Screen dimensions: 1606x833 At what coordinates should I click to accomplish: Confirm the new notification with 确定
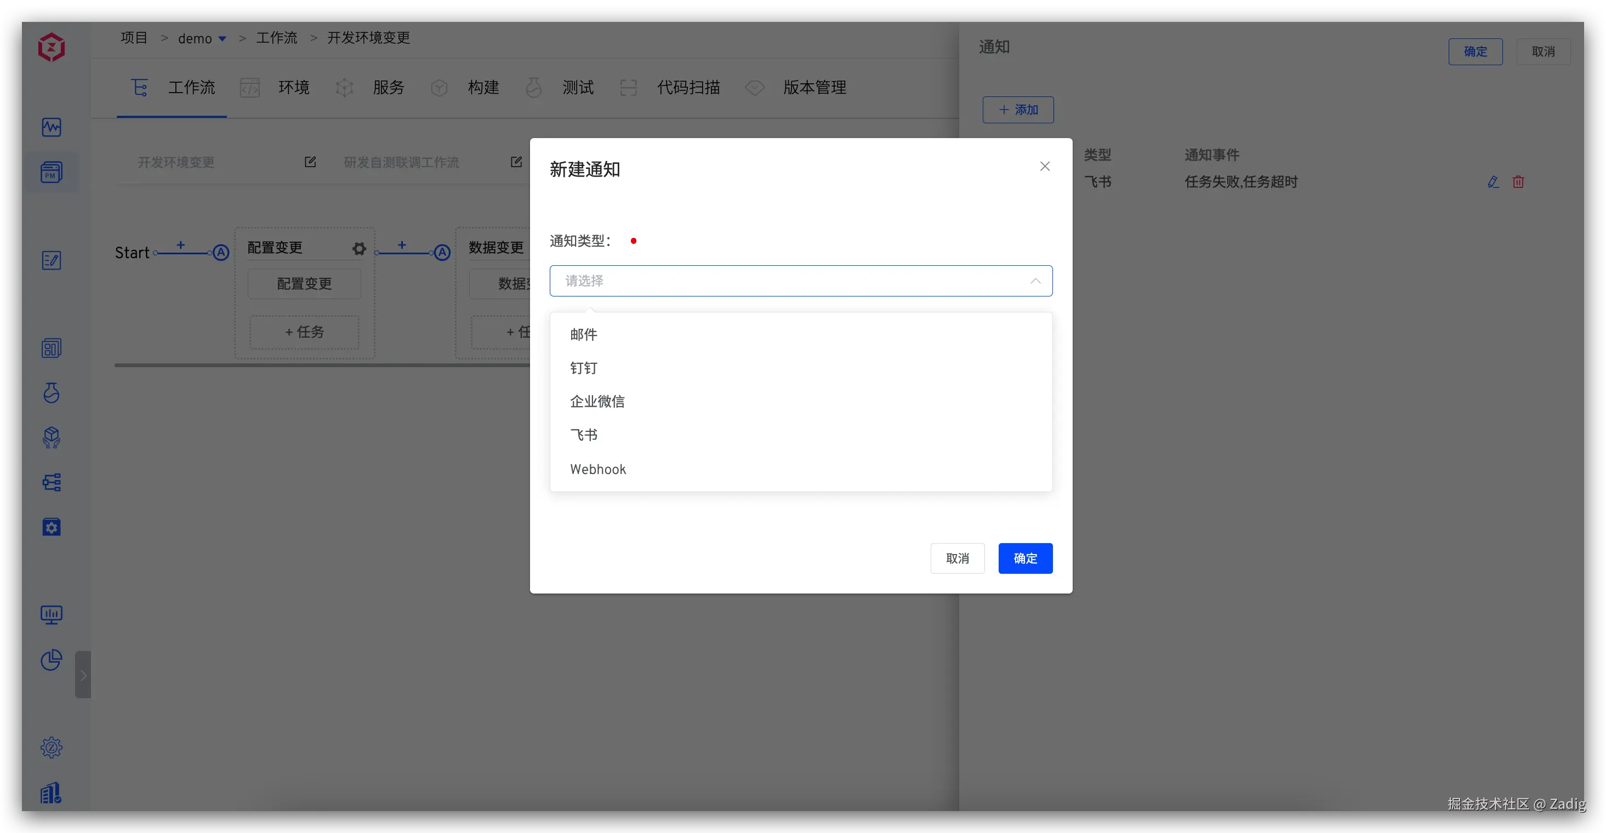coord(1025,558)
